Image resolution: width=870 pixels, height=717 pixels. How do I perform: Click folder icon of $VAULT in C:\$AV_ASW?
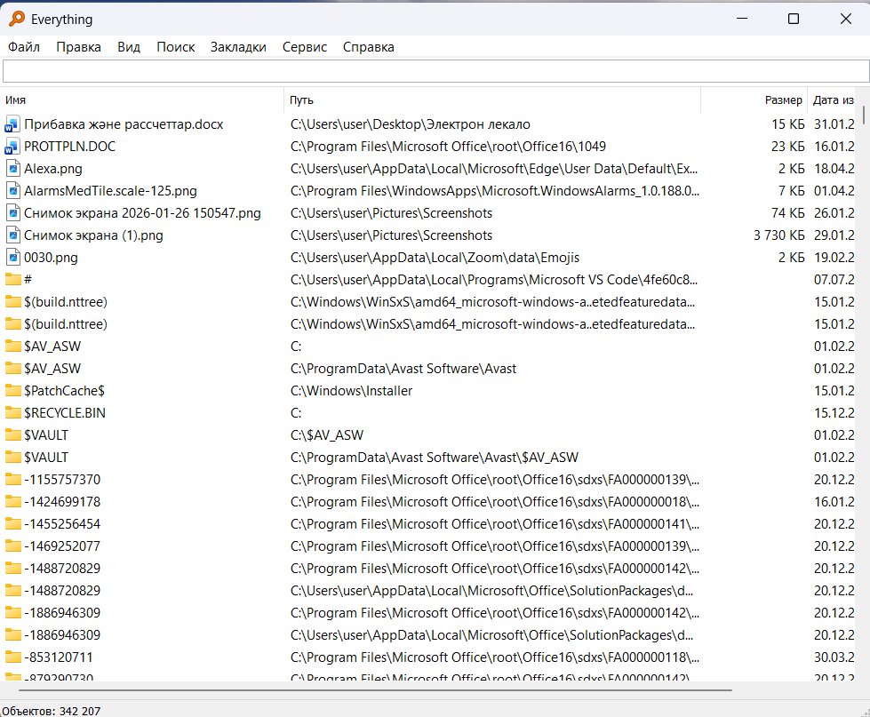pos(12,434)
